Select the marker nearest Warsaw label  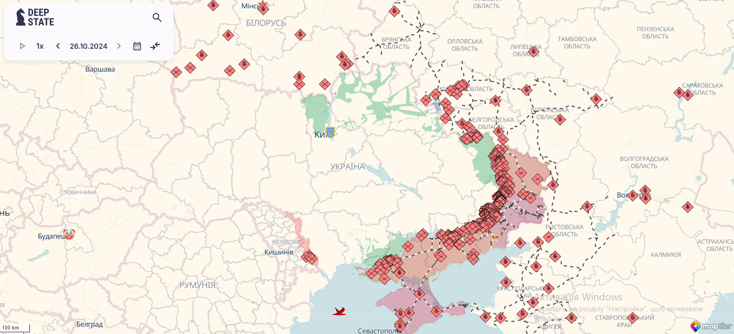point(176,72)
